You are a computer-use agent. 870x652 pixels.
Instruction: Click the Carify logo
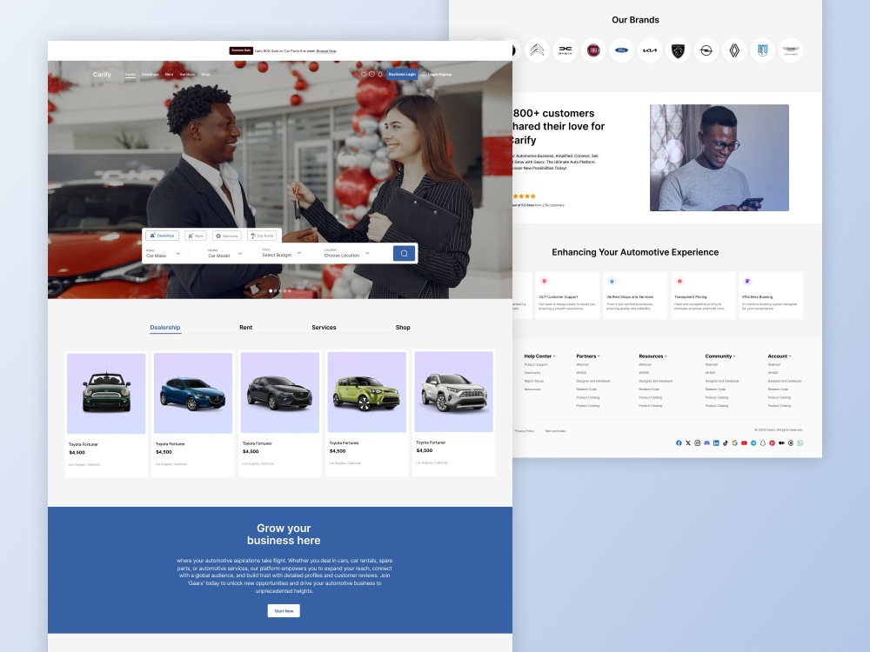[102, 74]
